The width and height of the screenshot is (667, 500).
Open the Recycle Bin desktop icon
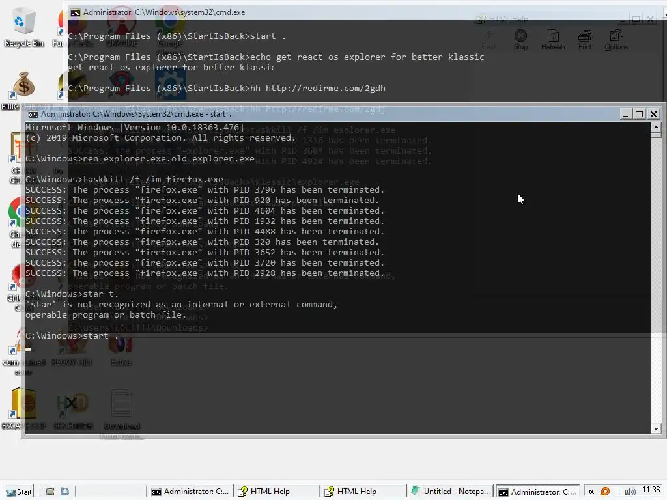[23, 27]
